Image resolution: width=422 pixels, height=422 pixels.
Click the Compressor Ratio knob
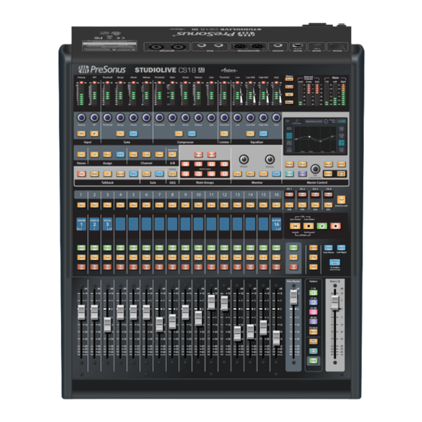tap(173, 118)
